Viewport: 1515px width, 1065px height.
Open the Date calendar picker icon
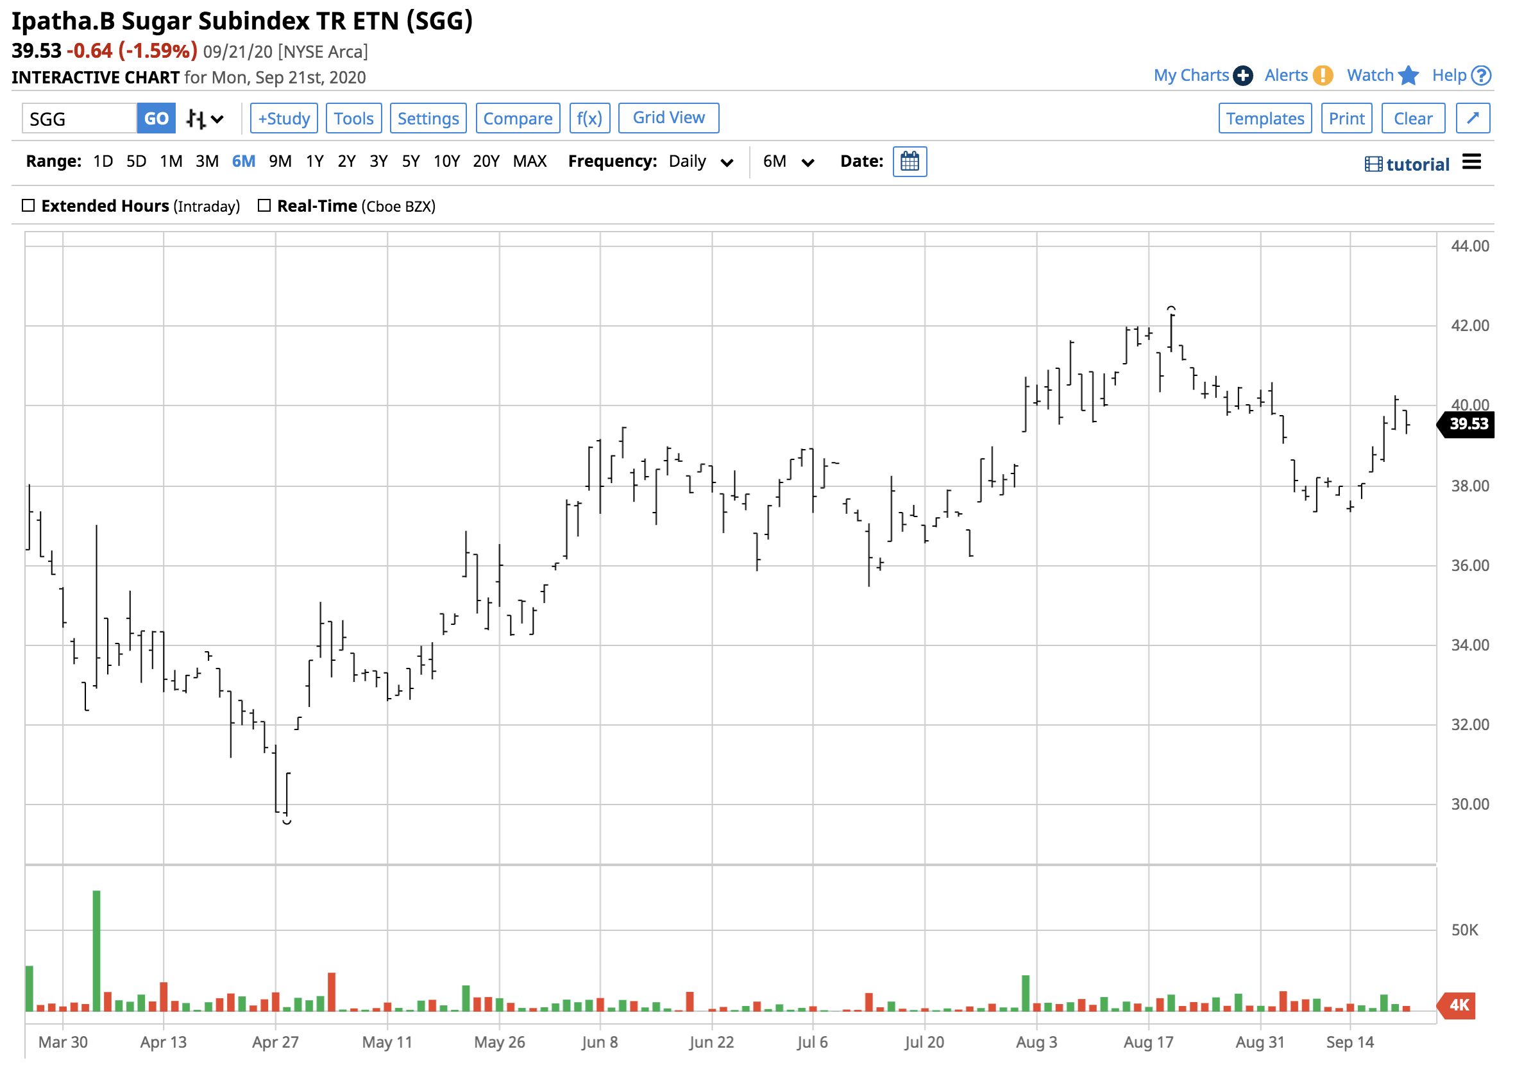910,162
